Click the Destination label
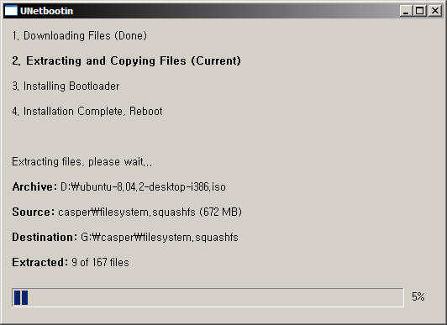 pos(45,237)
